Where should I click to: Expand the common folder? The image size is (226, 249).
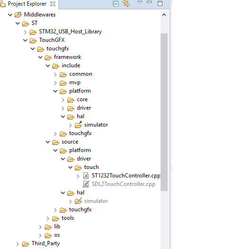click(x=55, y=74)
